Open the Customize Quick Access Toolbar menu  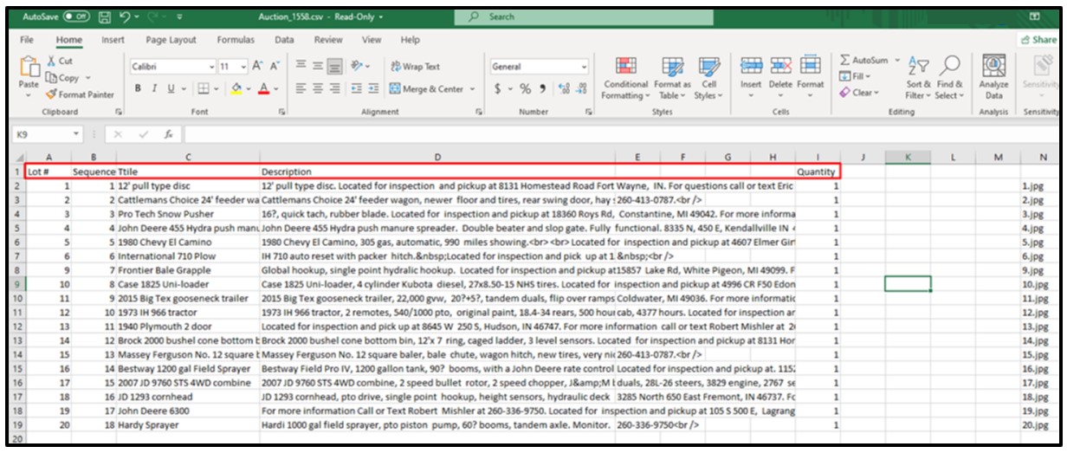point(179,16)
